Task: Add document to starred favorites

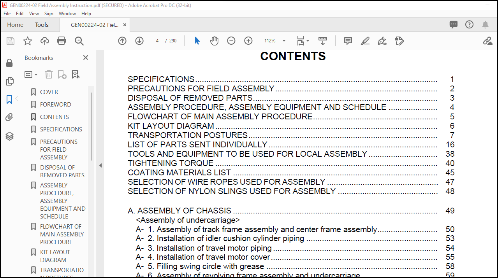Action: (x=27, y=41)
